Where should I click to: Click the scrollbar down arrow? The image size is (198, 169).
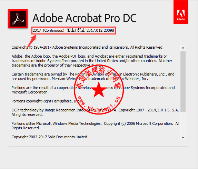tap(183, 138)
